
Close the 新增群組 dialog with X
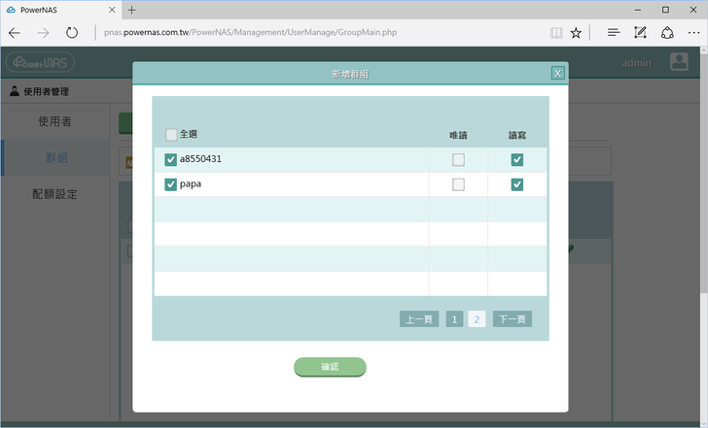[x=558, y=73]
